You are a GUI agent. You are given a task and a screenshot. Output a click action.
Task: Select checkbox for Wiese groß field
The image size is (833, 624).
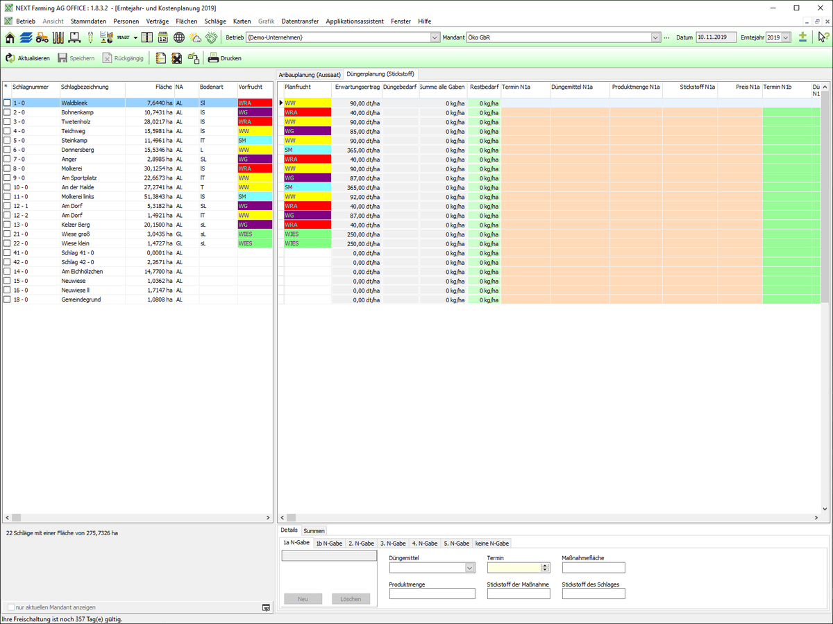[x=8, y=234]
